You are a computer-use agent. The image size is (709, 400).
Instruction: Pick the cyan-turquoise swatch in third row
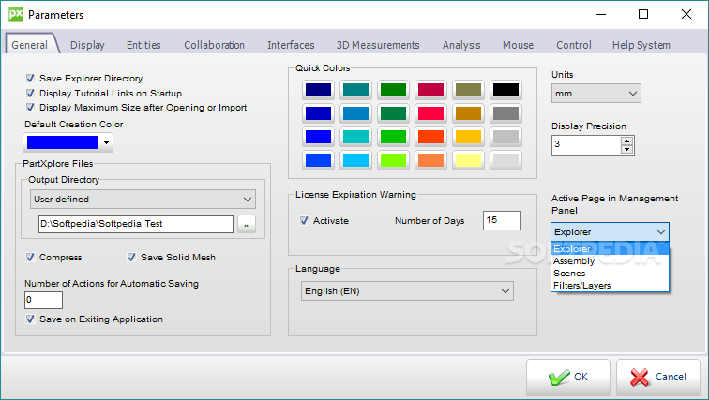[355, 137]
